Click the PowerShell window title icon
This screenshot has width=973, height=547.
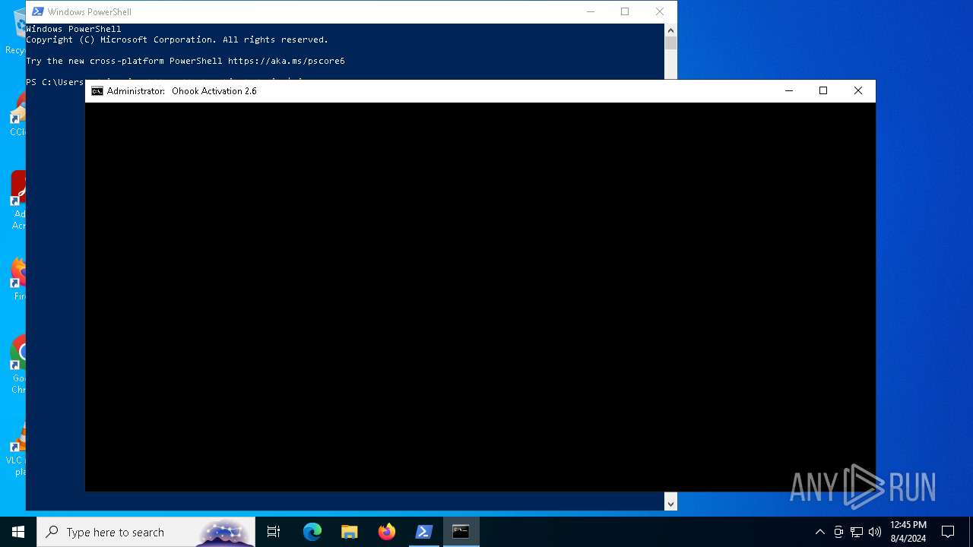[37, 11]
